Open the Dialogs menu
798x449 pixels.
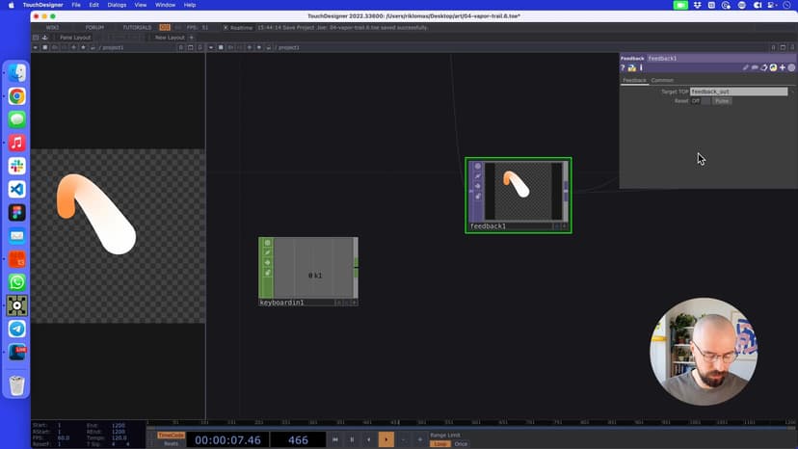pyautogui.click(x=117, y=5)
